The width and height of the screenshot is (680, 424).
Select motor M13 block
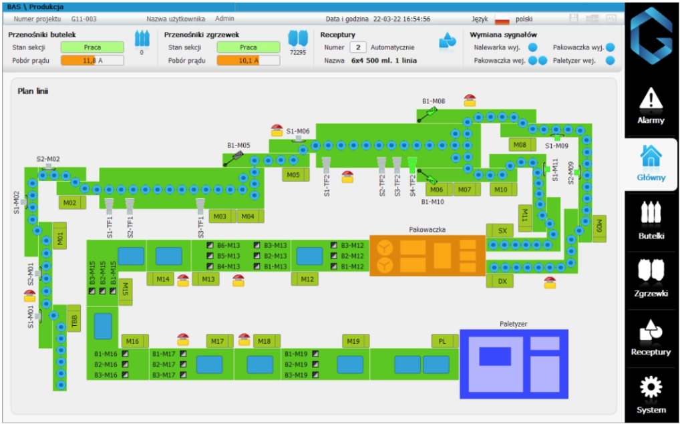[x=206, y=278]
